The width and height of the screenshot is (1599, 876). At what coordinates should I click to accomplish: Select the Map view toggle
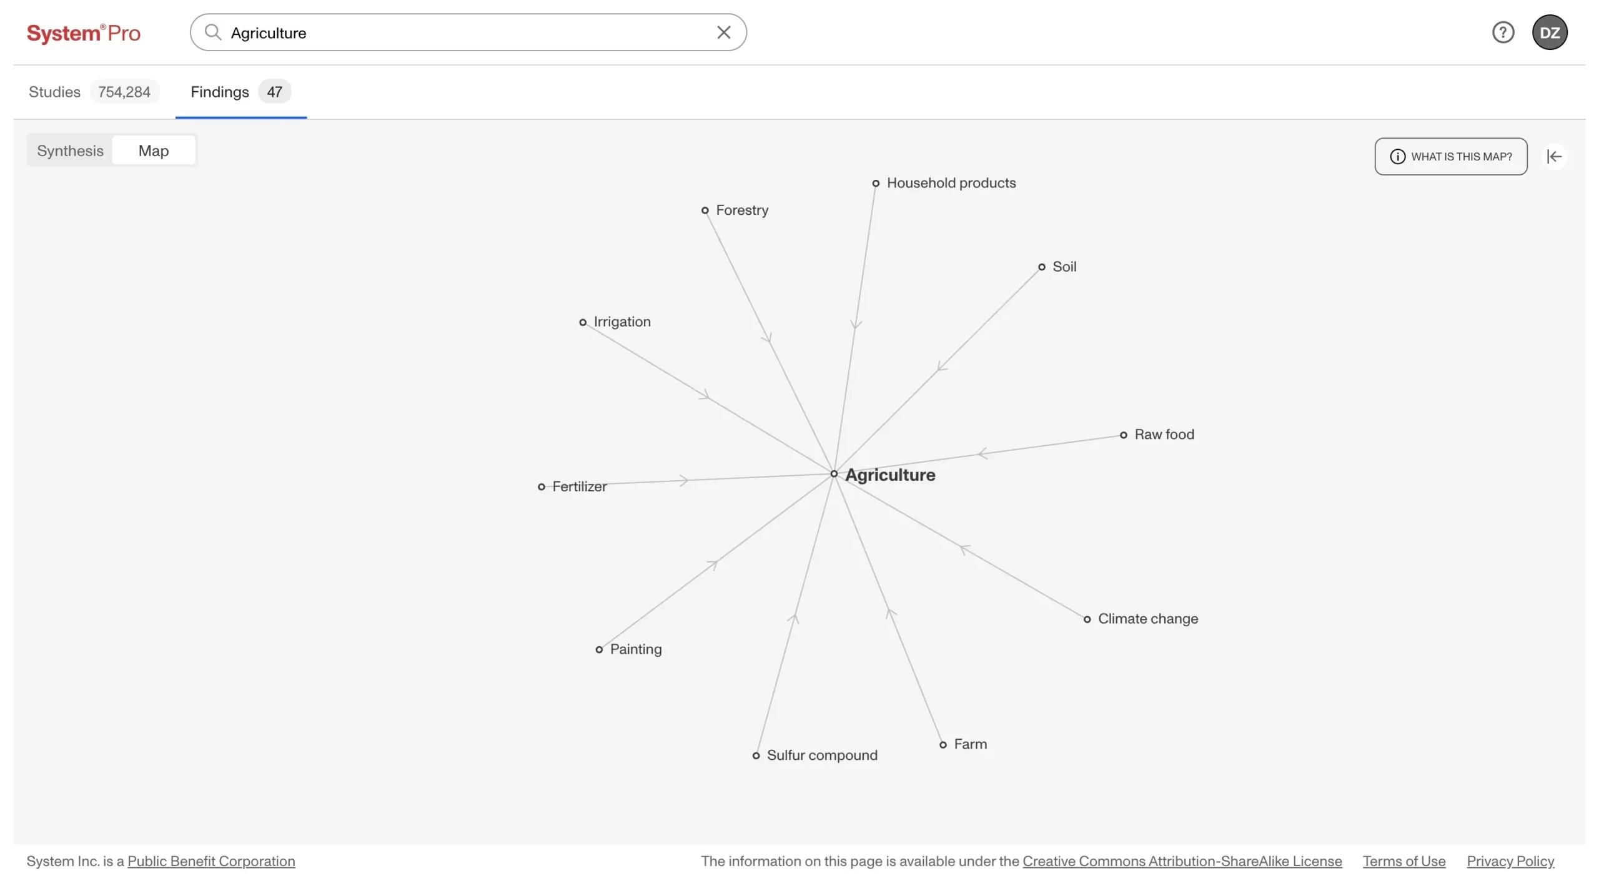153,150
